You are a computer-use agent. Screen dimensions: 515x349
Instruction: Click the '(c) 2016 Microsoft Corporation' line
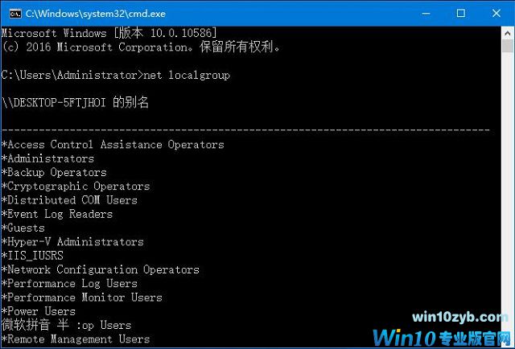pyautogui.click(x=141, y=47)
